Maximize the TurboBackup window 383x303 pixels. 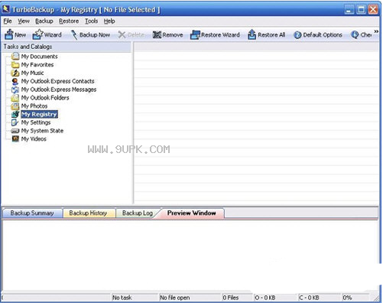pyautogui.click(x=361, y=10)
